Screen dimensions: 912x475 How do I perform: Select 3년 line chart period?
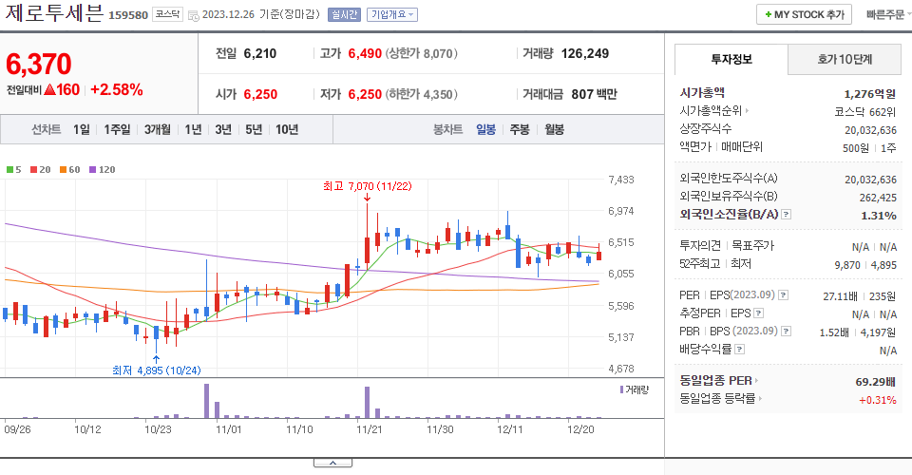(223, 129)
